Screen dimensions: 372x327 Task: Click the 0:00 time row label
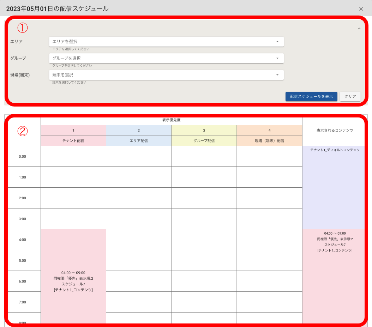click(x=23, y=156)
